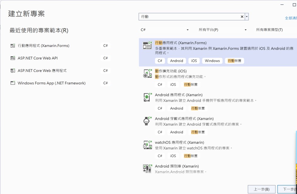
Task: Minimize the 建立新專案 dialog window
Action: [x=282, y=5]
